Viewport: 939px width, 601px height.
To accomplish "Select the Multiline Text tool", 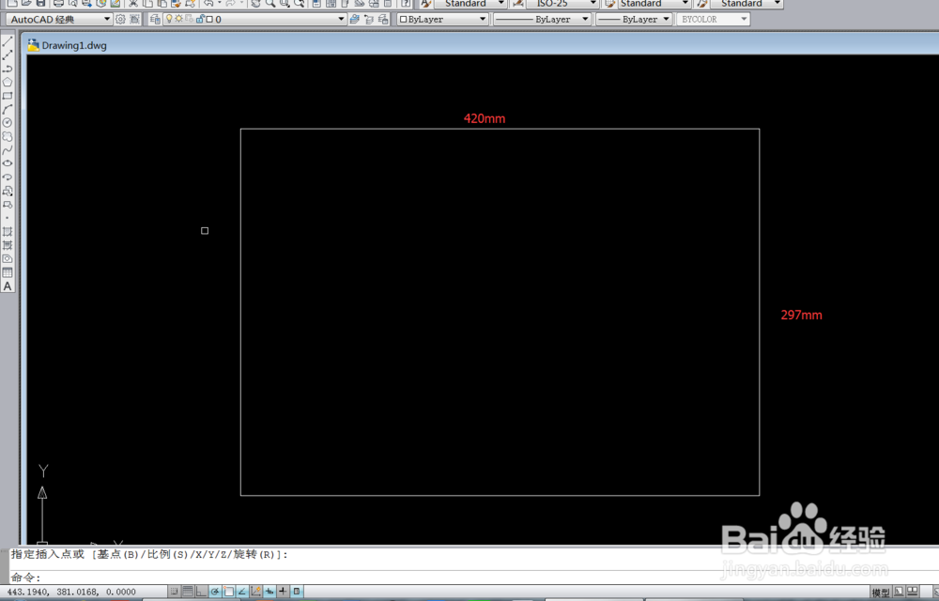I will (x=8, y=286).
